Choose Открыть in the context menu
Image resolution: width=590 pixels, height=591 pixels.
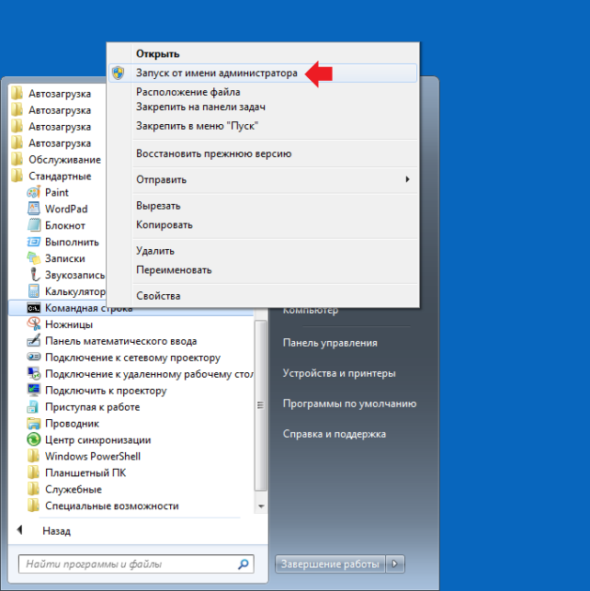[157, 54]
